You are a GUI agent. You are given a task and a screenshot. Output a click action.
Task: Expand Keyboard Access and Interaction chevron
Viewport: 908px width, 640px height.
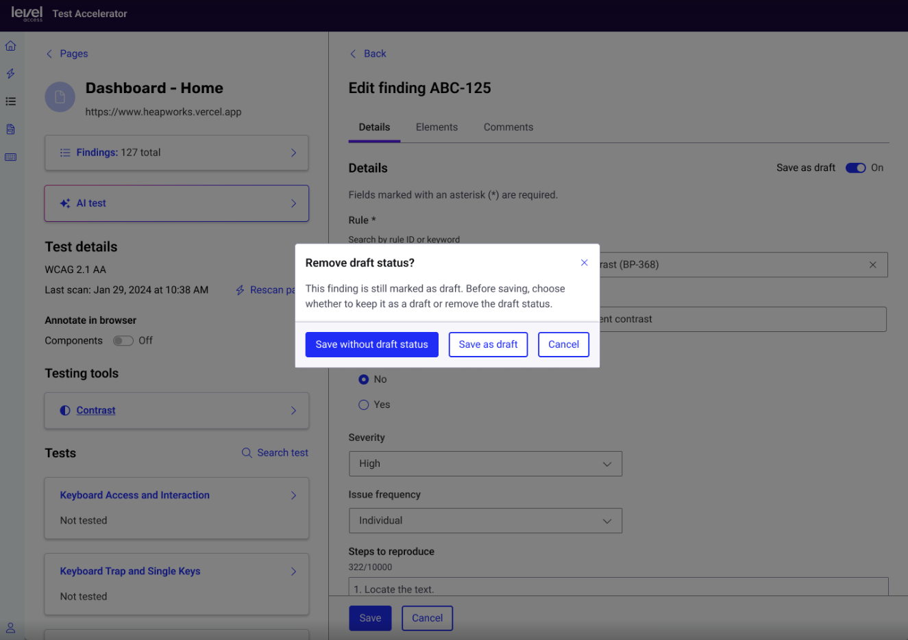293,496
